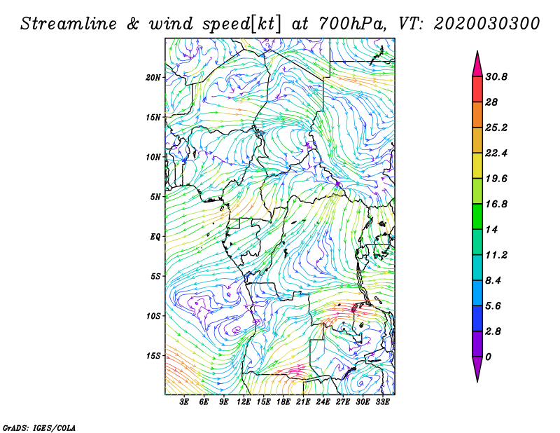
Task: Pick the dark blue swatch between 2.8 and 5.6
Action: pyautogui.click(x=477, y=318)
